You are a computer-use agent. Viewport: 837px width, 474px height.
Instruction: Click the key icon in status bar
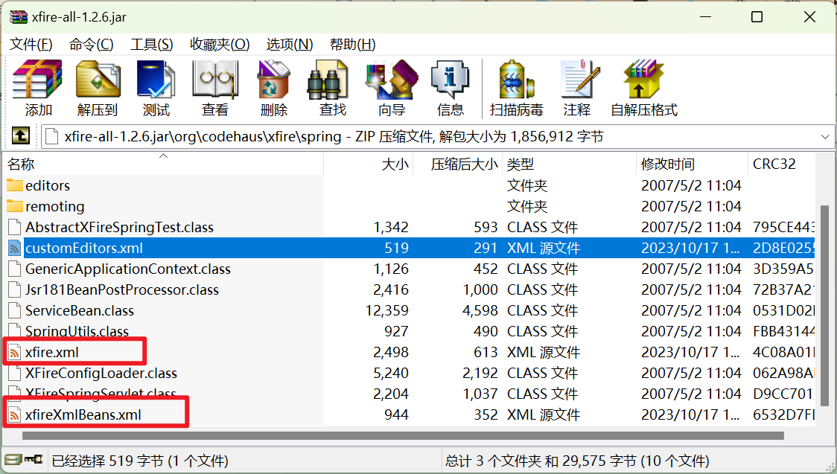tap(34, 459)
